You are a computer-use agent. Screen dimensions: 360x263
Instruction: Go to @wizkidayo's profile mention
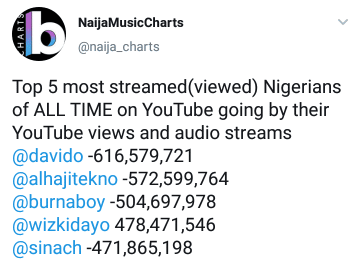(60, 224)
